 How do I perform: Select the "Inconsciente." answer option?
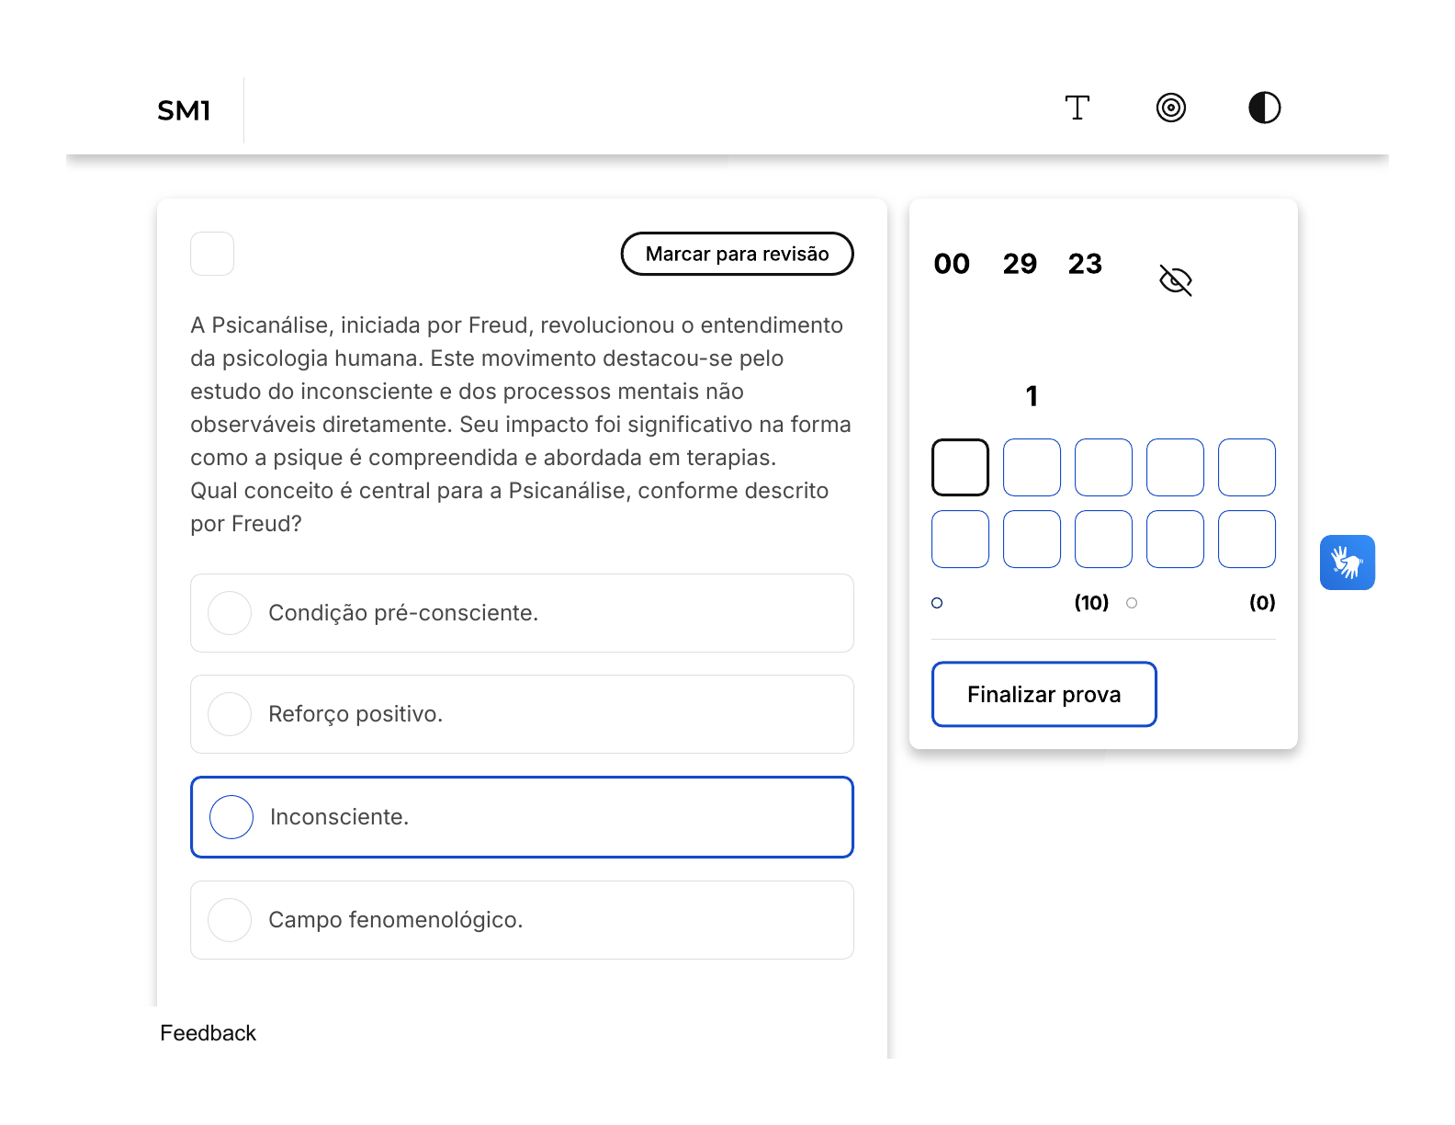[x=522, y=817]
